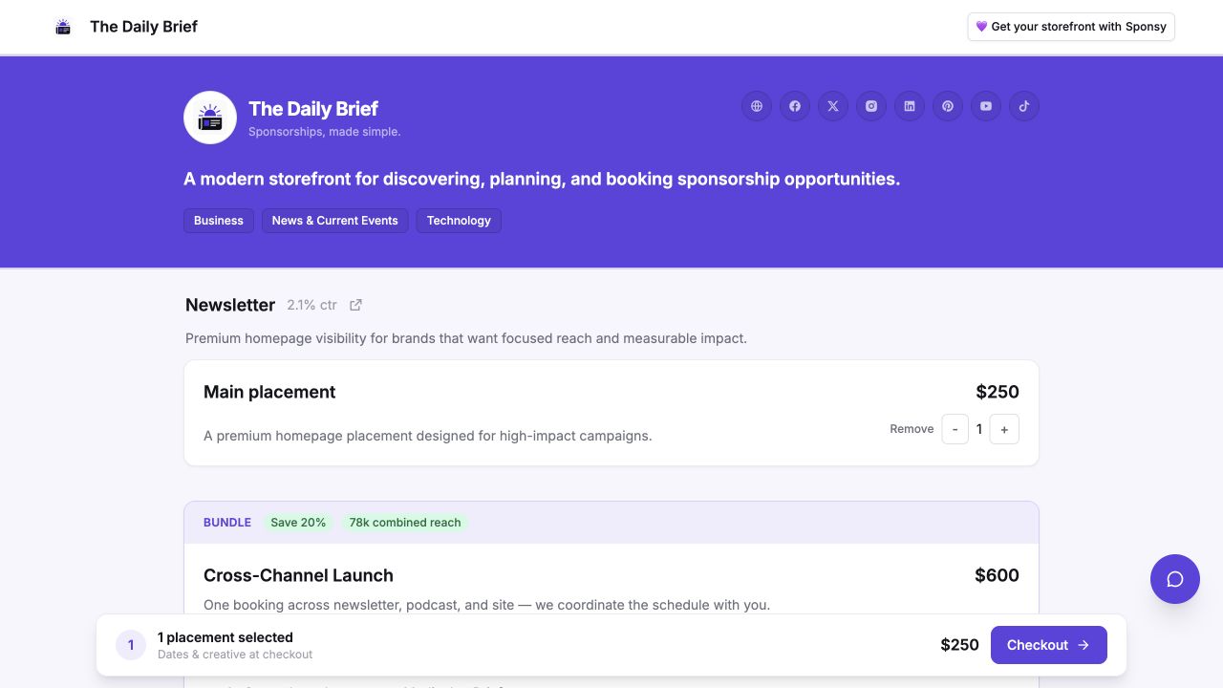Click the Cross-Channel Launch title
The image size is (1223, 688).
click(x=298, y=575)
